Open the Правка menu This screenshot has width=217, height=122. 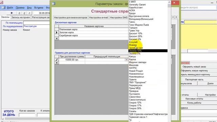point(20,7)
